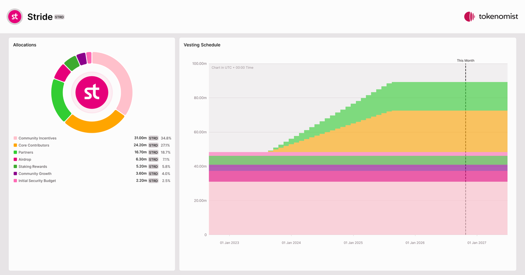Click the 18.7% percentage
The image size is (525, 275).
click(x=166, y=152)
